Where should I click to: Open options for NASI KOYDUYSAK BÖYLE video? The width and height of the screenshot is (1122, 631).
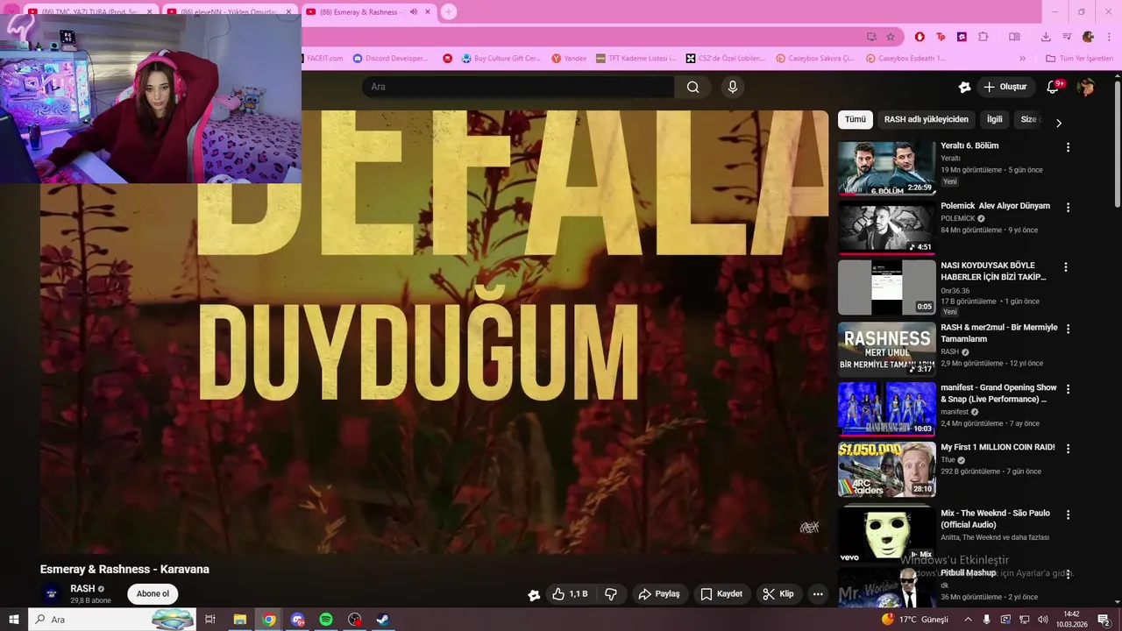click(x=1066, y=267)
